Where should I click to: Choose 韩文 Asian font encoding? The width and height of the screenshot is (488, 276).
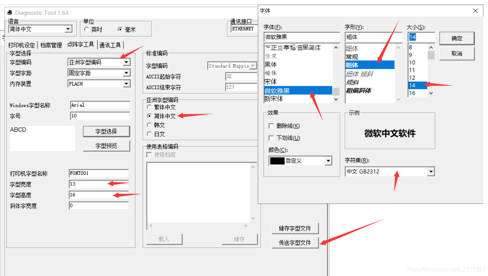[x=150, y=125]
